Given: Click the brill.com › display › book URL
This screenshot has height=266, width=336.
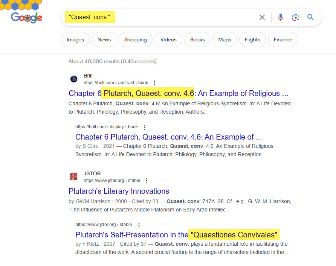Looking at the screenshot, I should point(107,127).
